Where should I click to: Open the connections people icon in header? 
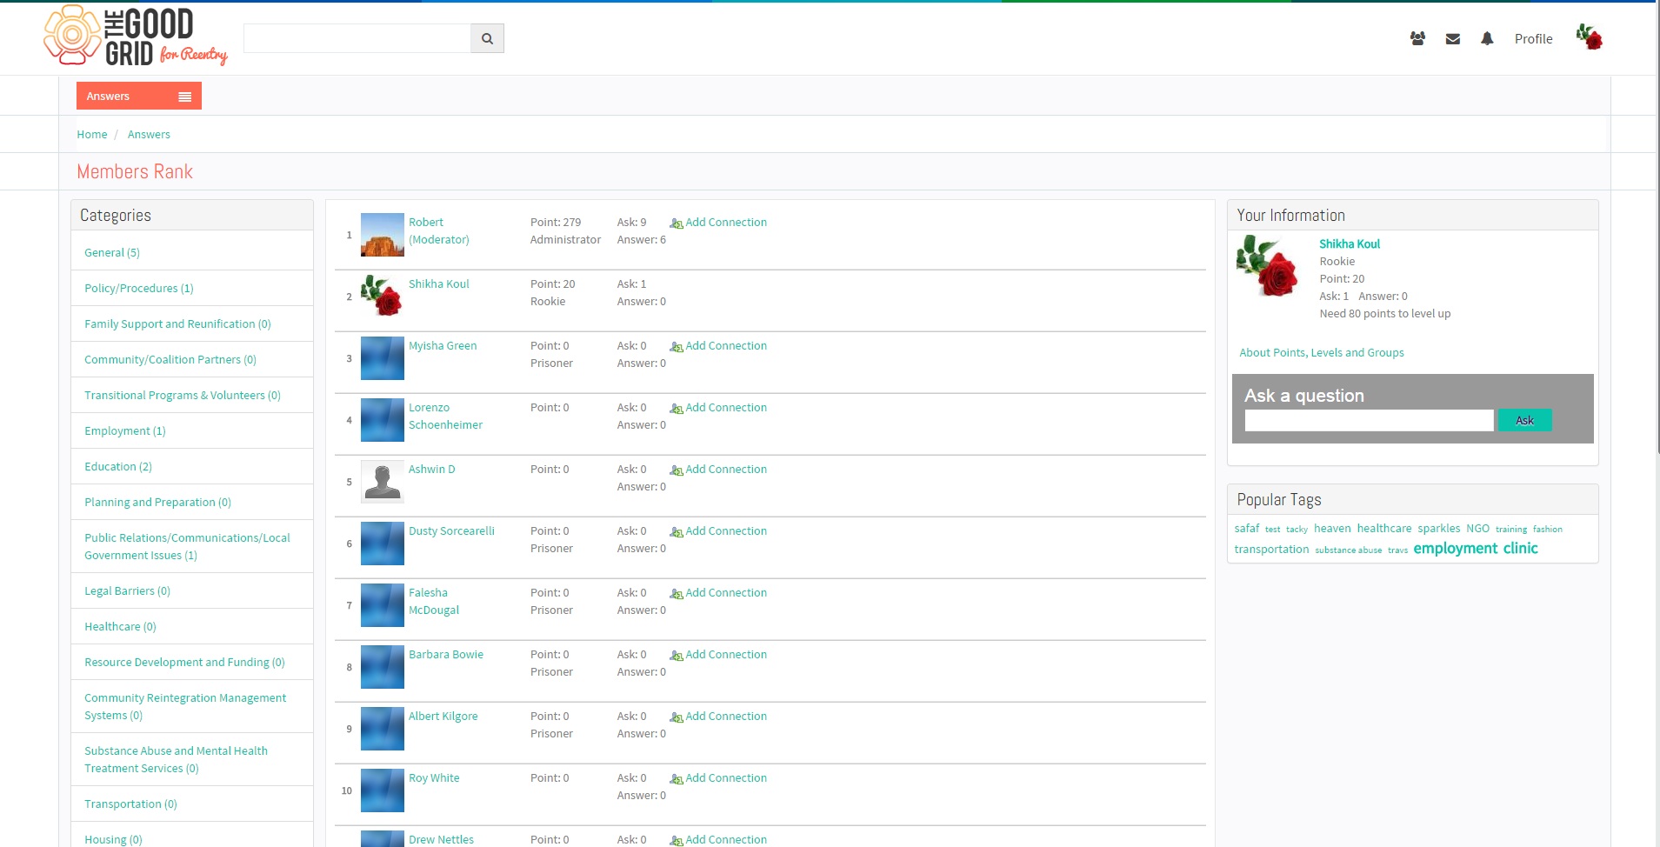tap(1417, 38)
